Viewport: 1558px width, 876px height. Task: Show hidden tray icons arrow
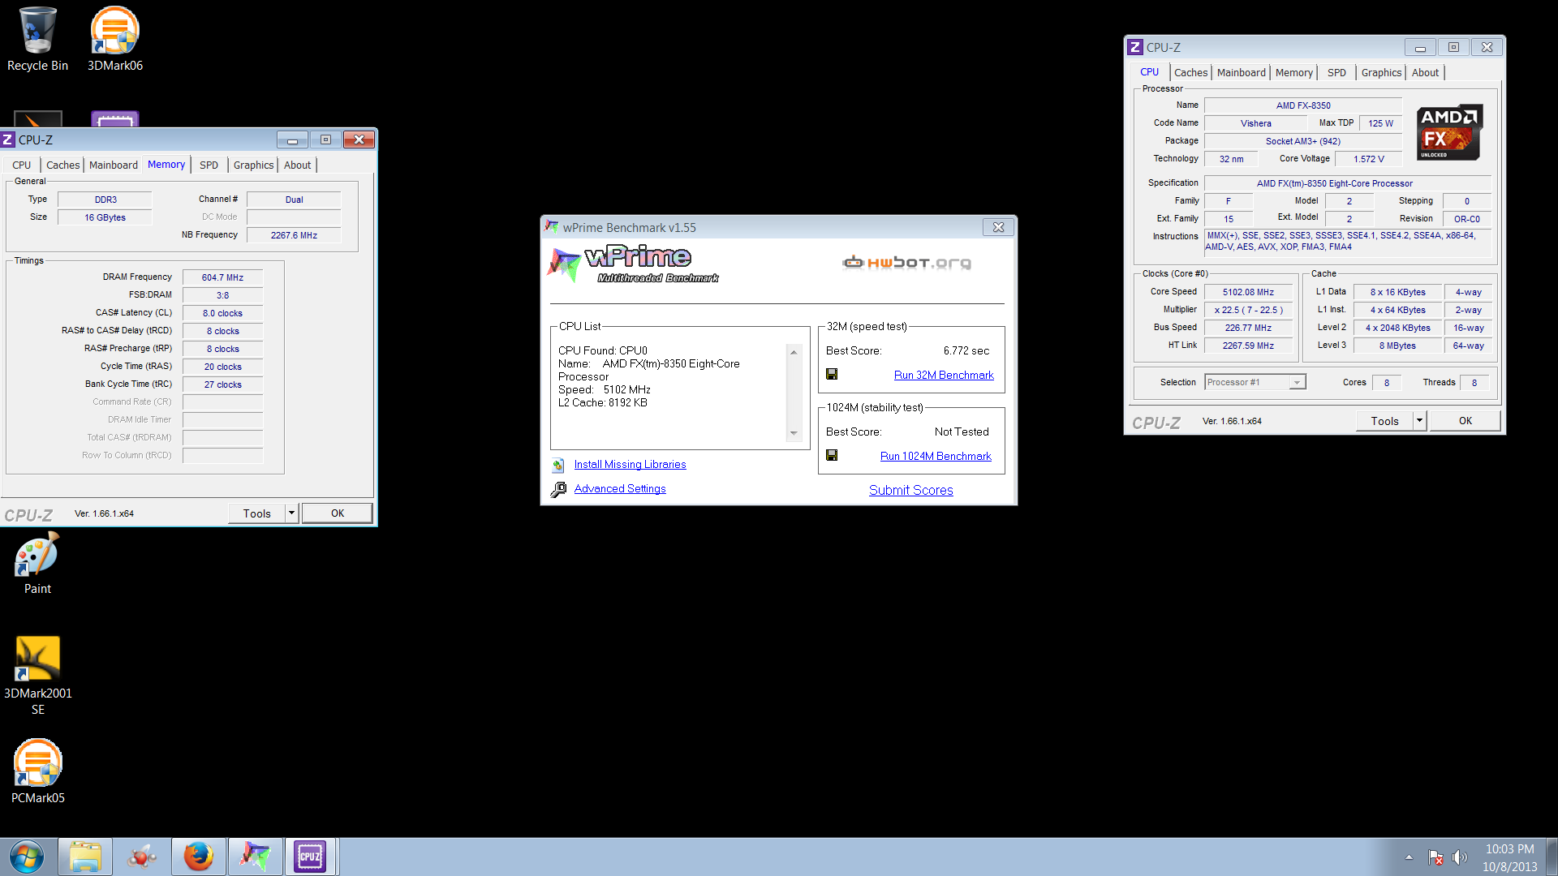tap(1409, 857)
